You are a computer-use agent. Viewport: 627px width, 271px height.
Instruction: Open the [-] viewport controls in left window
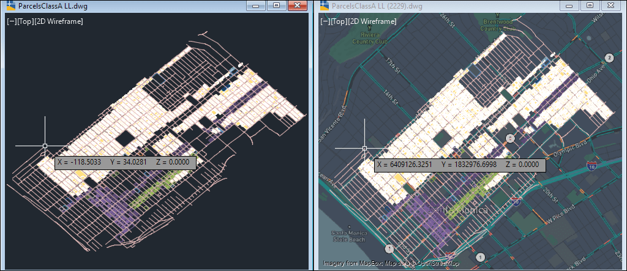tap(12, 21)
